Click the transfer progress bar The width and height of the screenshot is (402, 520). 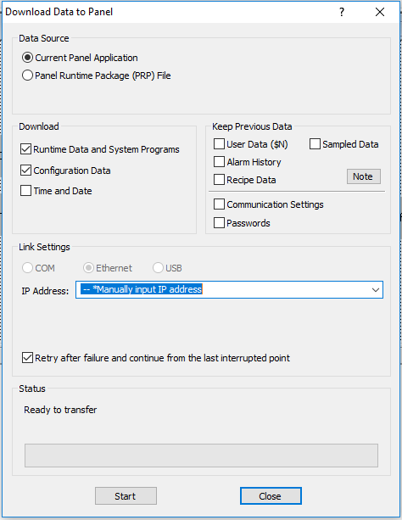pos(201,456)
